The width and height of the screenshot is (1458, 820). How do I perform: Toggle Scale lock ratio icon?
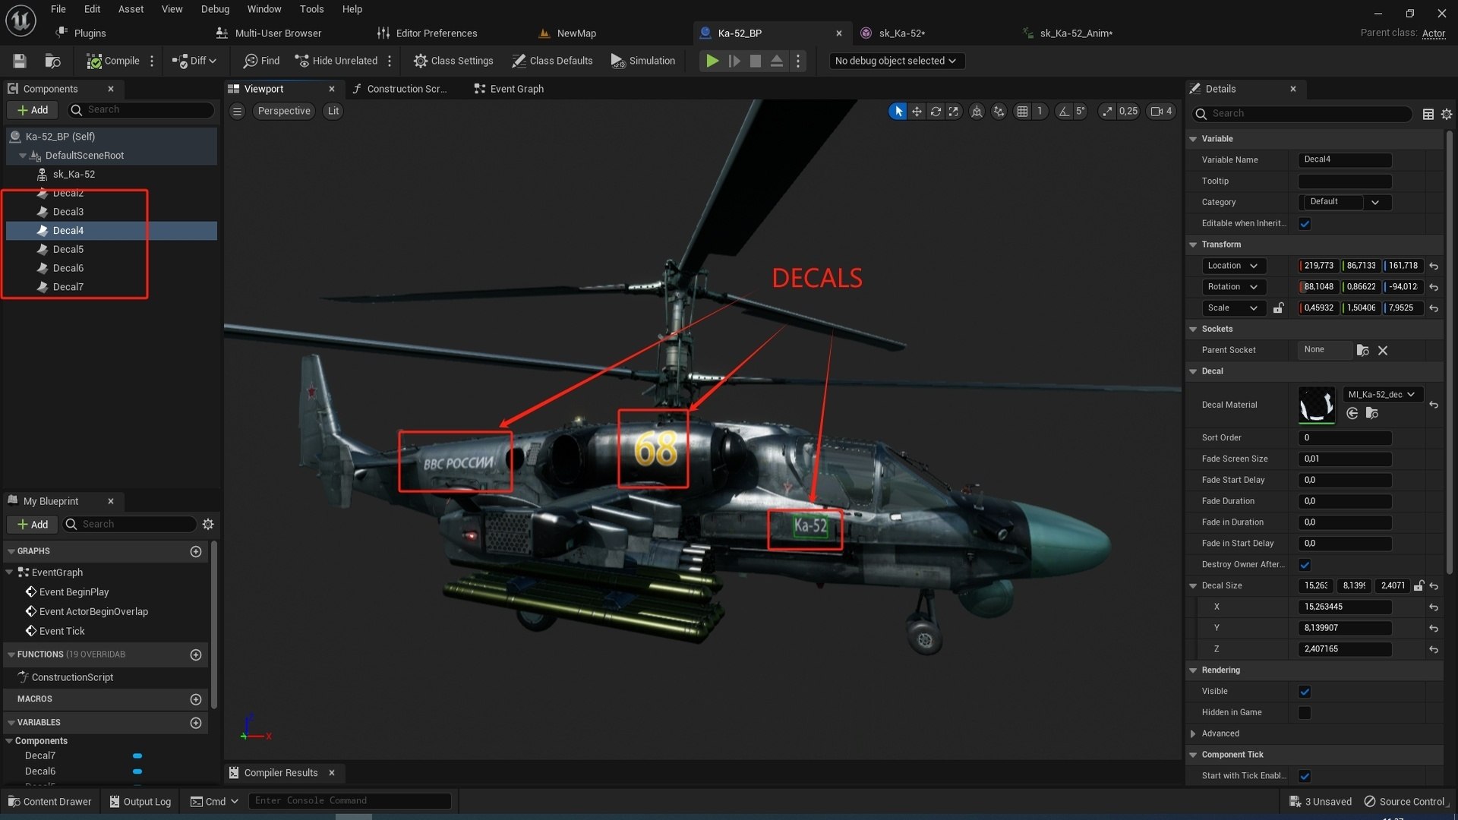coord(1279,308)
